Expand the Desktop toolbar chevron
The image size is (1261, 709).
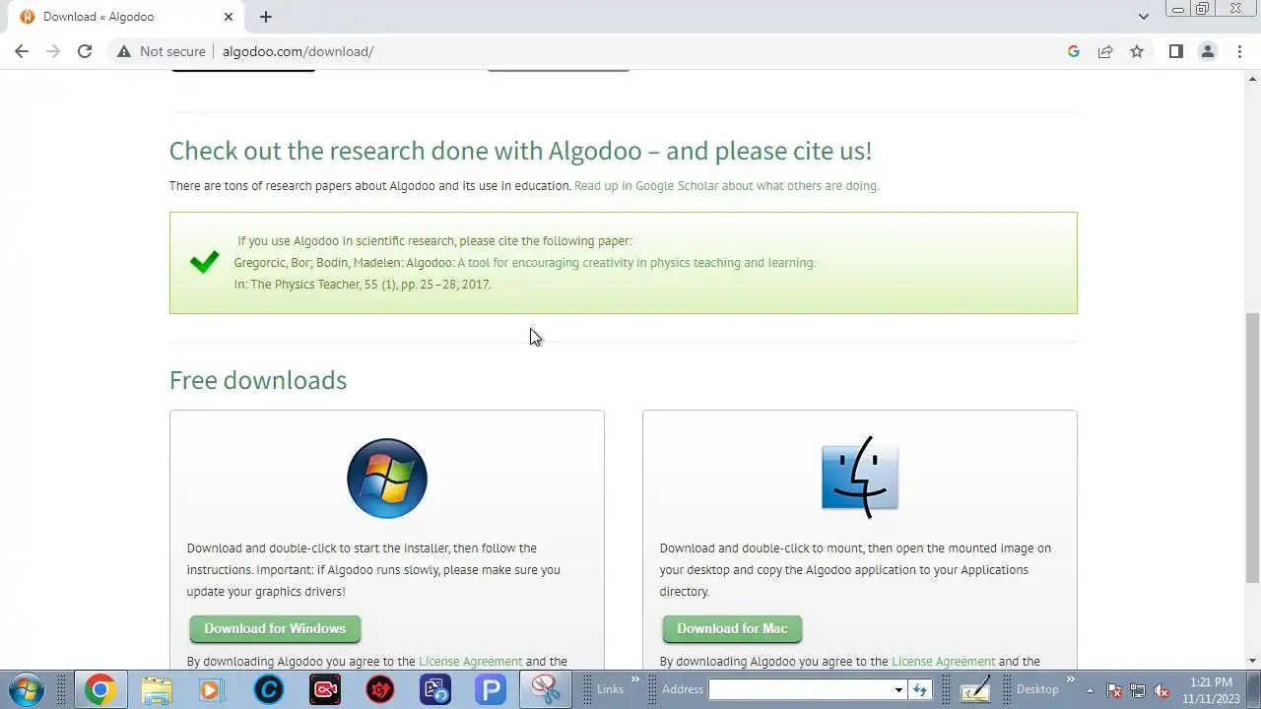click(1071, 679)
